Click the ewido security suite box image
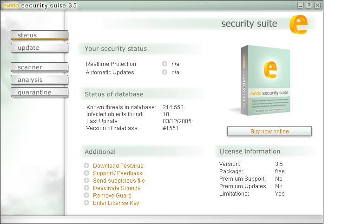Viewport: 342px width, 224px height. 265,80
